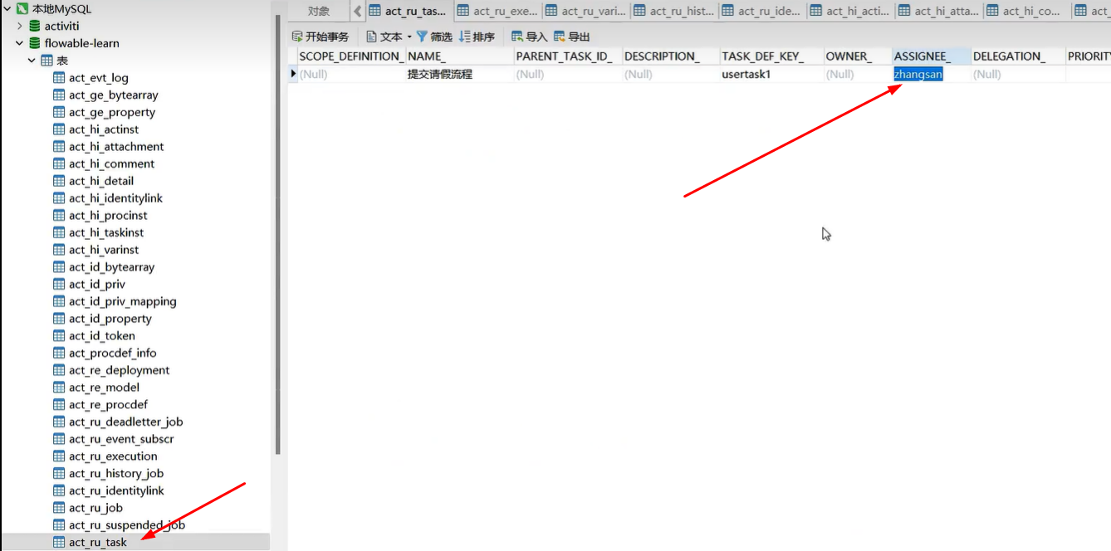Viewport: 1111px width, 551px height.
Task: Collapse the 本地MySQL connection node
Action: pos(7,9)
